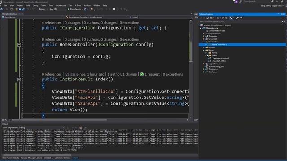Open the Show output from Debug dropdown
This screenshot has width=287, height=161.
click(42, 127)
